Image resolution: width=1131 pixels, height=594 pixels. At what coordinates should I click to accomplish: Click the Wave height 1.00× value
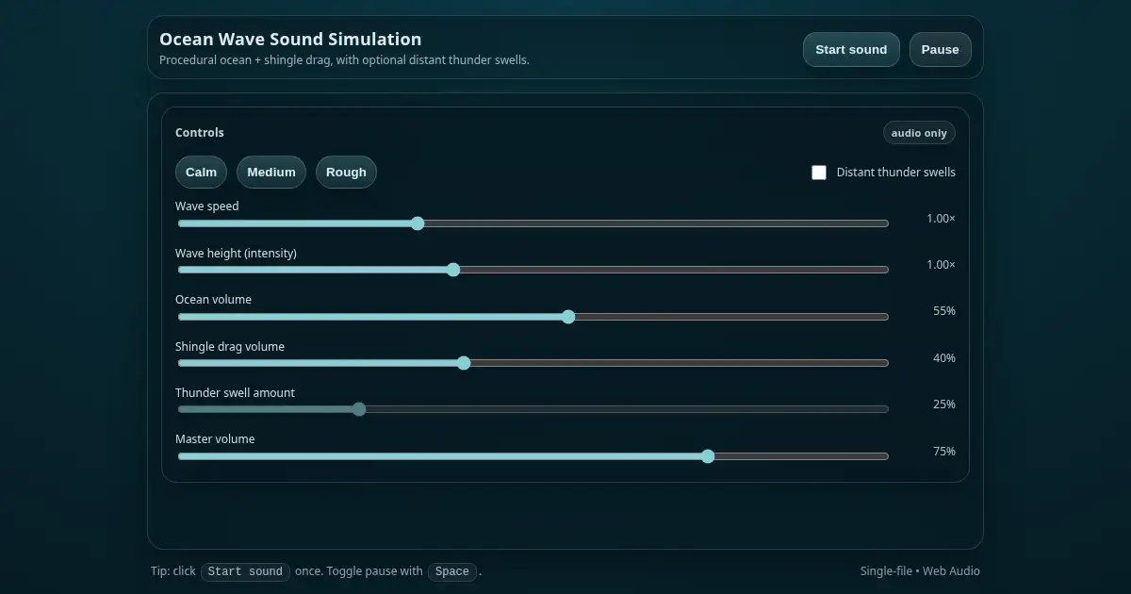click(941, 265)
